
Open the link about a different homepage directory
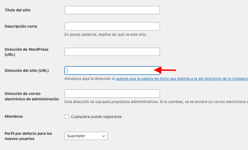tap(182, 79)
